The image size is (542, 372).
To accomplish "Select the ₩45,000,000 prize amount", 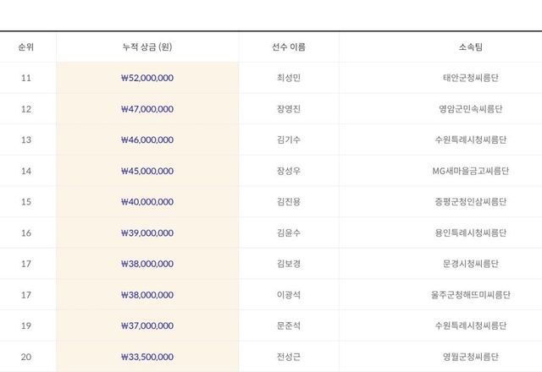I will (147, 171).
